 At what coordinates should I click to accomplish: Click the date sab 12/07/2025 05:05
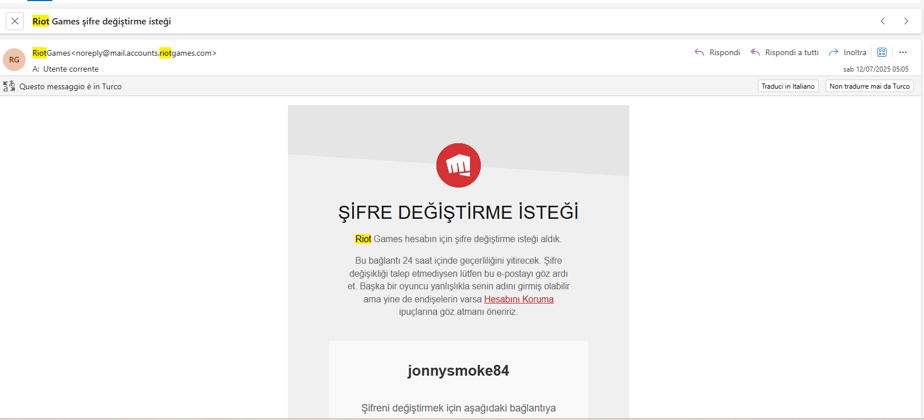pyautogui.click(x=876, y=69)
